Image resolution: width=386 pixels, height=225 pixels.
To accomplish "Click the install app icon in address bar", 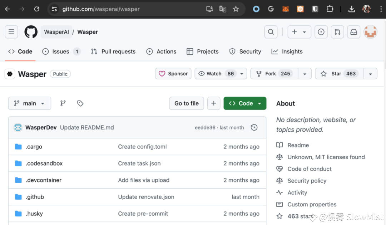I will click(x=209, y=9).
